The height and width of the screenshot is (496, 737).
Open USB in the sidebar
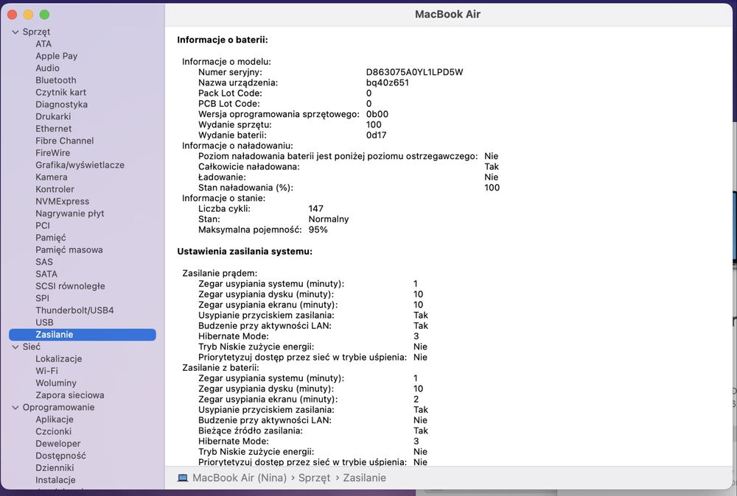45,322
